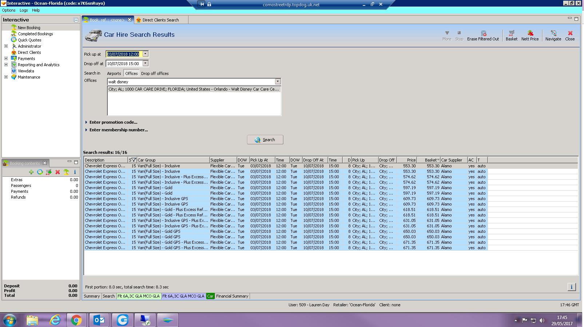Open Outlook from the taskbar
The height and width of the screenshot is (327, 584).
click(99, 320)
